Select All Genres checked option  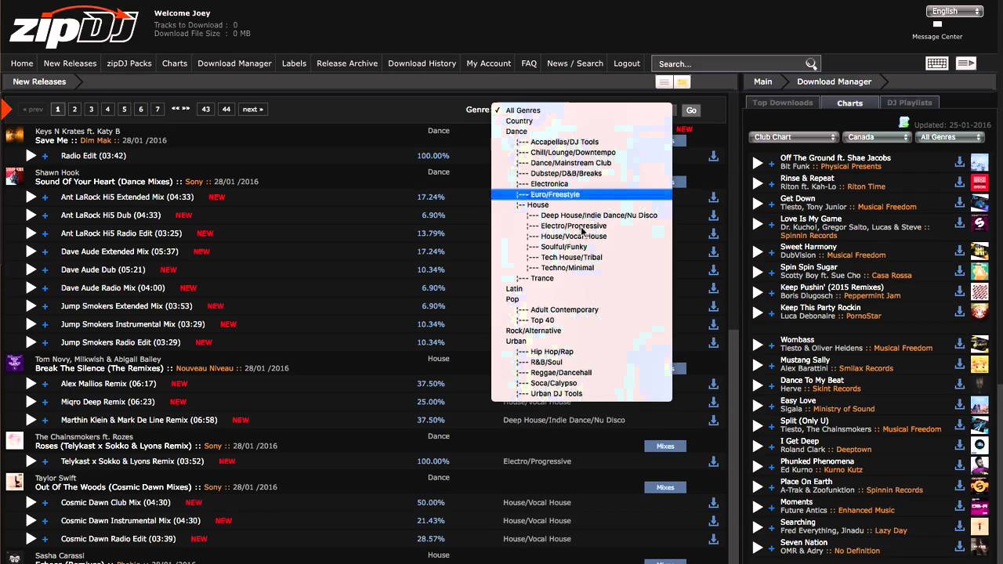pos(581,110)
